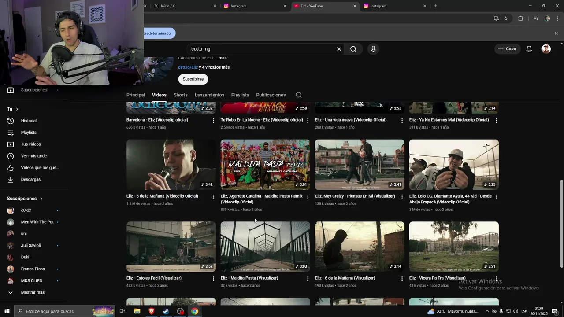Open the account avatar menu

pyautogui.click(x=546, y=49)
